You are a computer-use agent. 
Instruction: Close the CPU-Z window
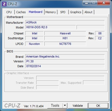[104, 3]
